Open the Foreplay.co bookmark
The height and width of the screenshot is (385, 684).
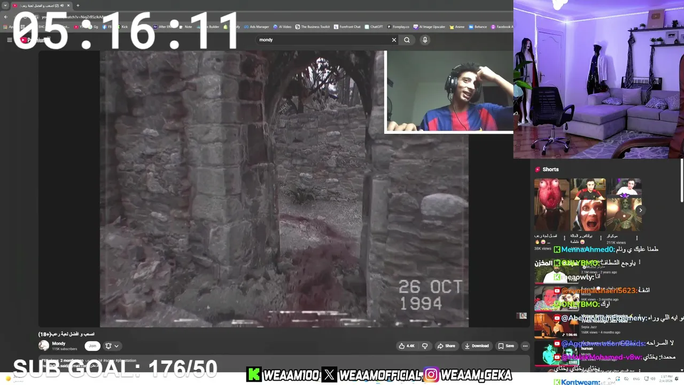coord(398,27)
